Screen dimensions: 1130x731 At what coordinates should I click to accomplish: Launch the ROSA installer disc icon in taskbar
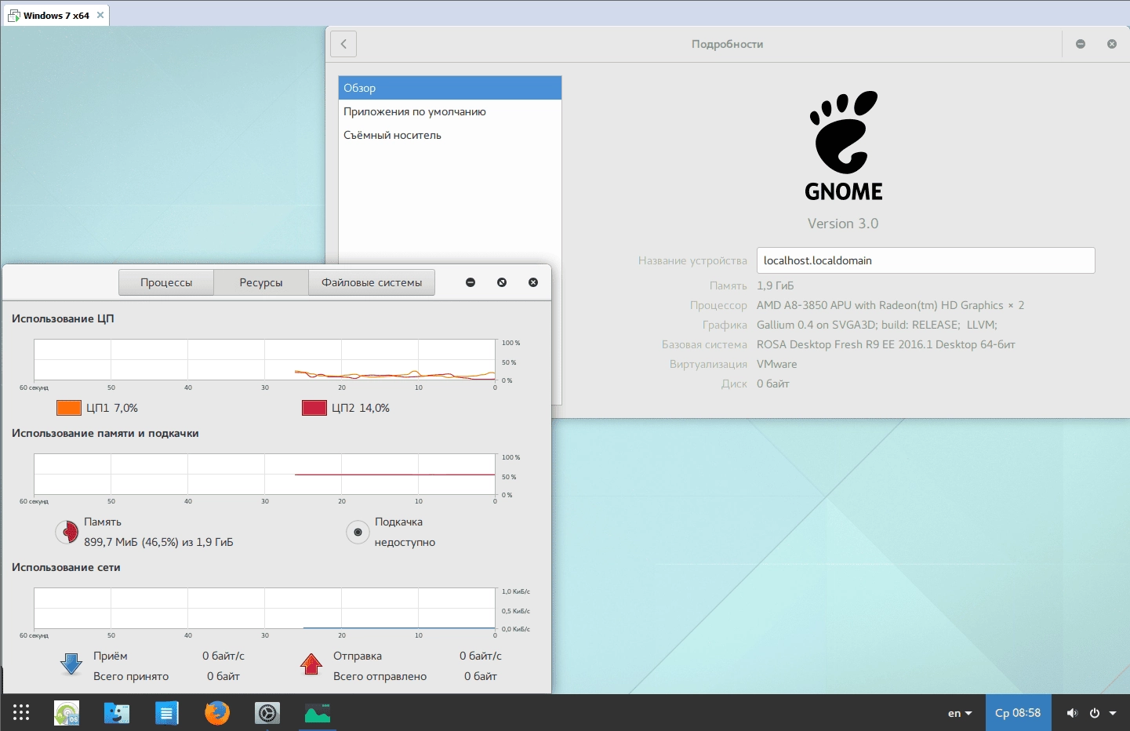(67, 713)
